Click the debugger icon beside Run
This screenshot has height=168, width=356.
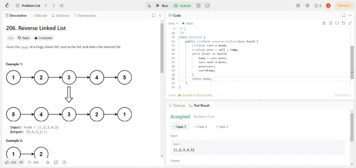[x=149, y=6]
